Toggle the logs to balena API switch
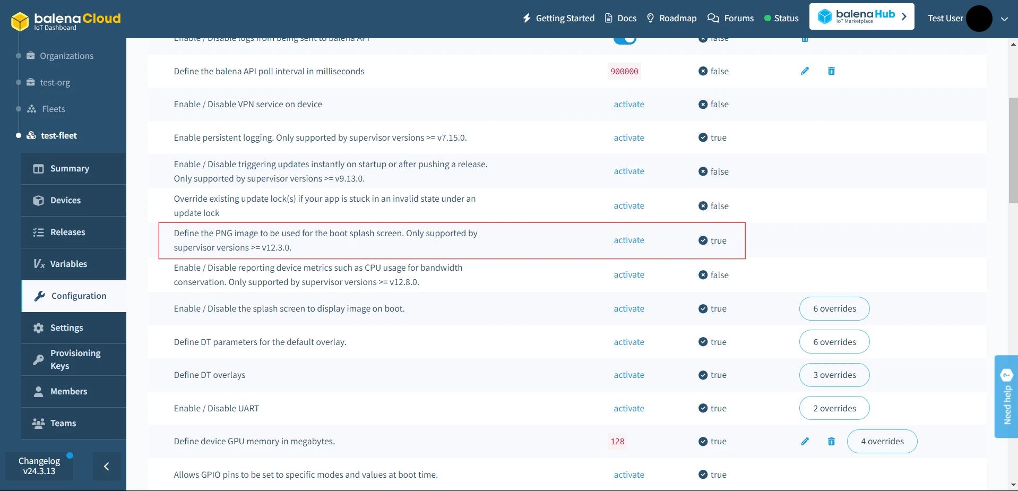This screenshot has width=1018, height=491. (x=625, y=40)
